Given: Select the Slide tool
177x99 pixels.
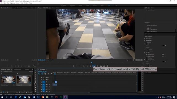Looking at the screenshot, I should (35, 86).
